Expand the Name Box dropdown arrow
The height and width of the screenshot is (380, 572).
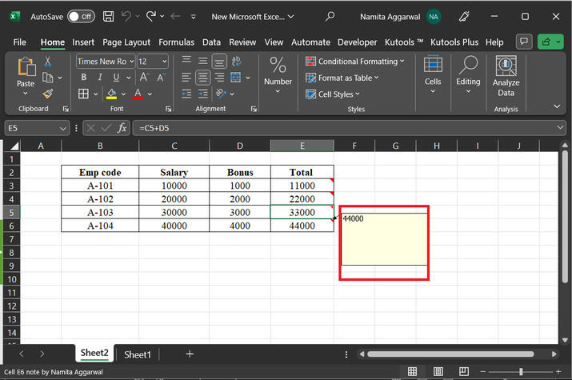(x=63, y=128)
